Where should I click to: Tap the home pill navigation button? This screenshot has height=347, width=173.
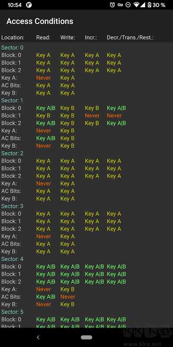[86, 337]
